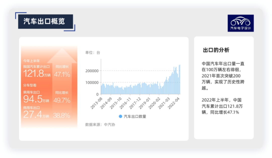
Task: Click the 2014-09 x-axis label
Action: click(x=106, y=103)
